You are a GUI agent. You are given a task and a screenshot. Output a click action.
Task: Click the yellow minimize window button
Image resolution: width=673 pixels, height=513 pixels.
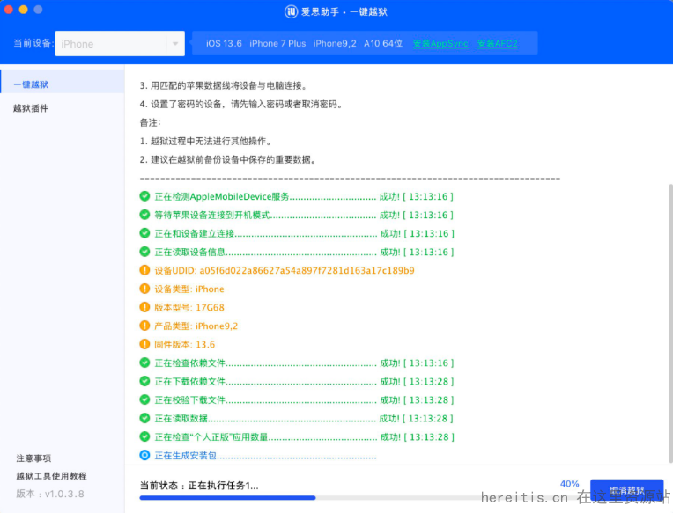pyautogui.click(x=24, y=10)
